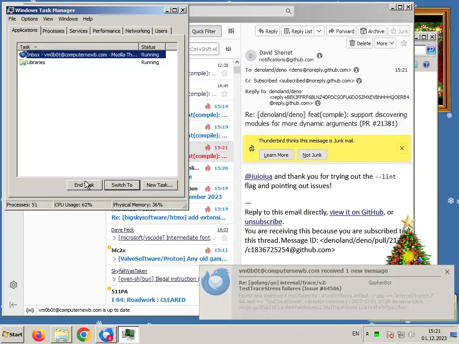Open David Sherret's contact icon
459x344 pixels.
[x=320, y=56]
